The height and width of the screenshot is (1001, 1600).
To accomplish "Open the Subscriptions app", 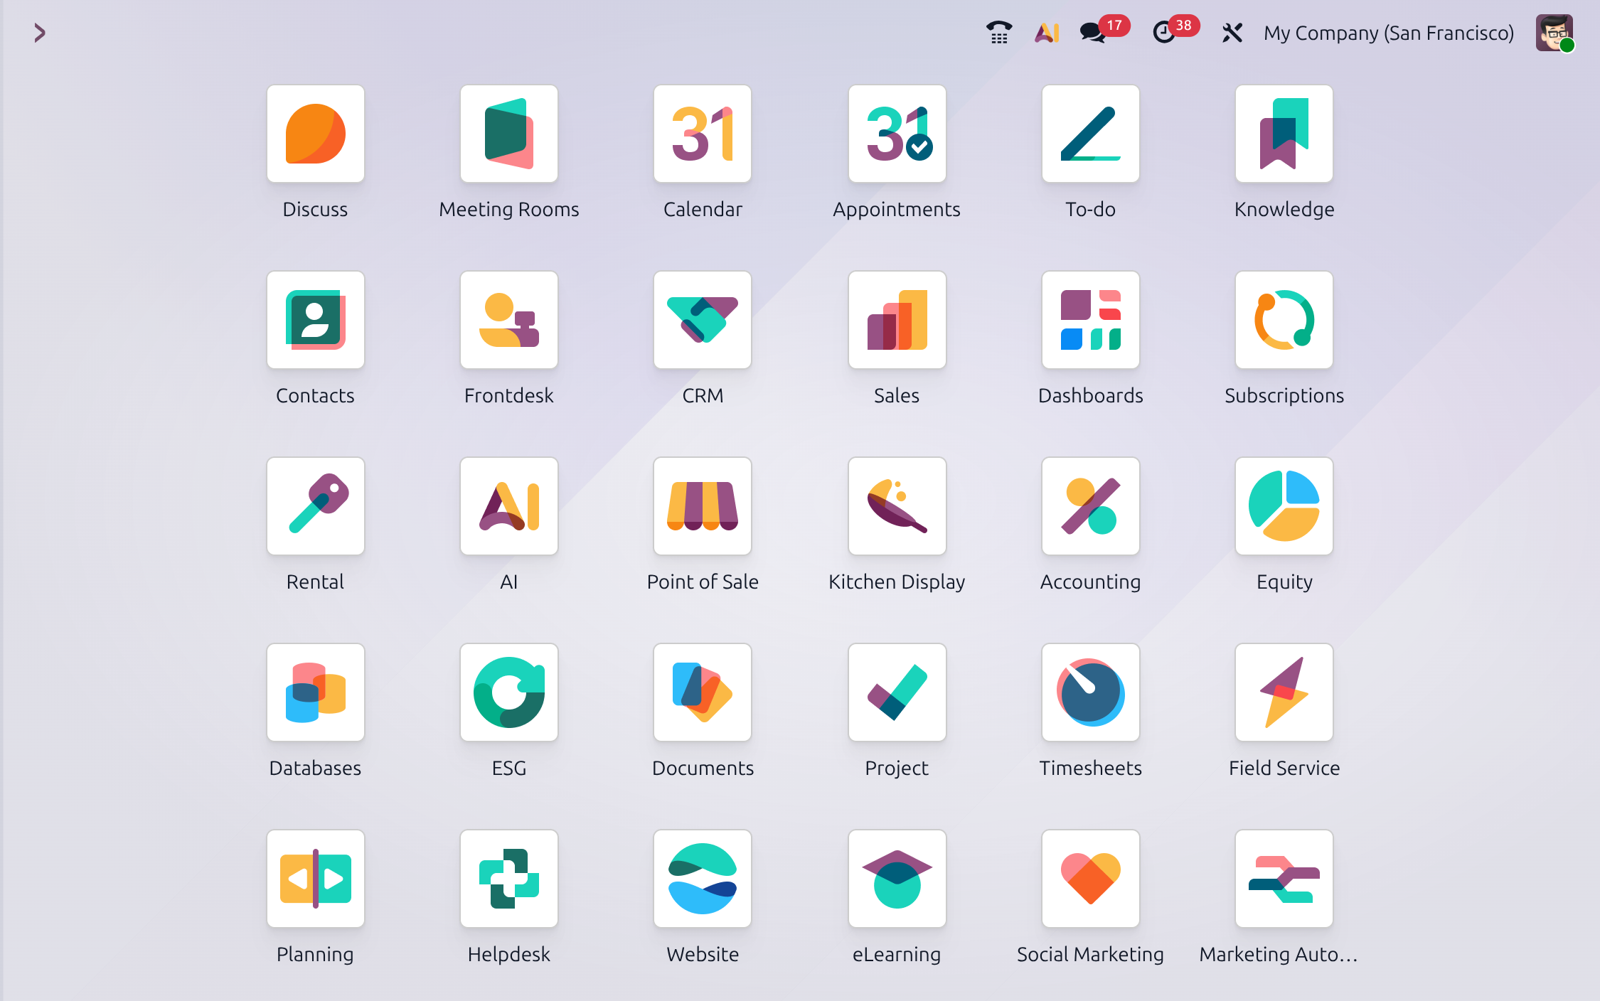I will [1284, 320].
